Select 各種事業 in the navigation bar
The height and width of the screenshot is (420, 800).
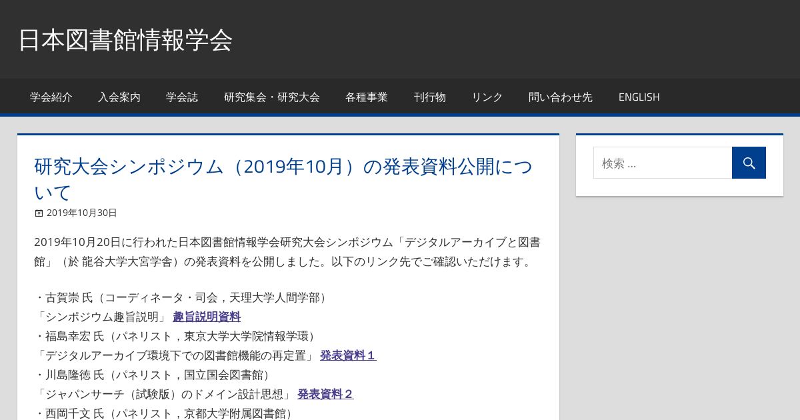pyautogui.click(x=367, y=97)
